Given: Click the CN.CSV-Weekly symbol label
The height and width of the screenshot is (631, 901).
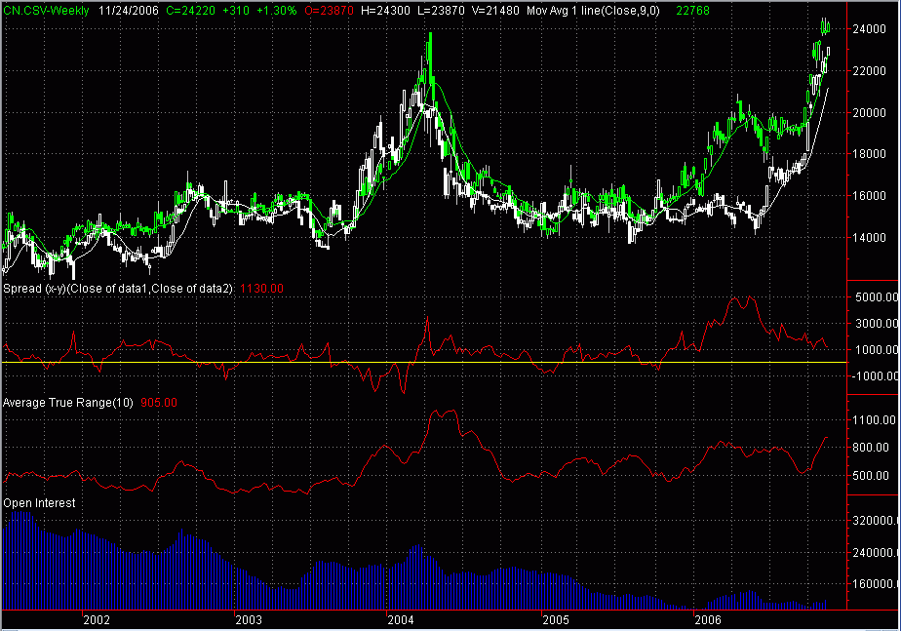Looking at the screenshot, I should click(x=46, y=11).
